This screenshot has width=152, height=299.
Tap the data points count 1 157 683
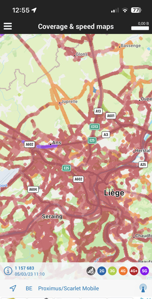[24, 268]
